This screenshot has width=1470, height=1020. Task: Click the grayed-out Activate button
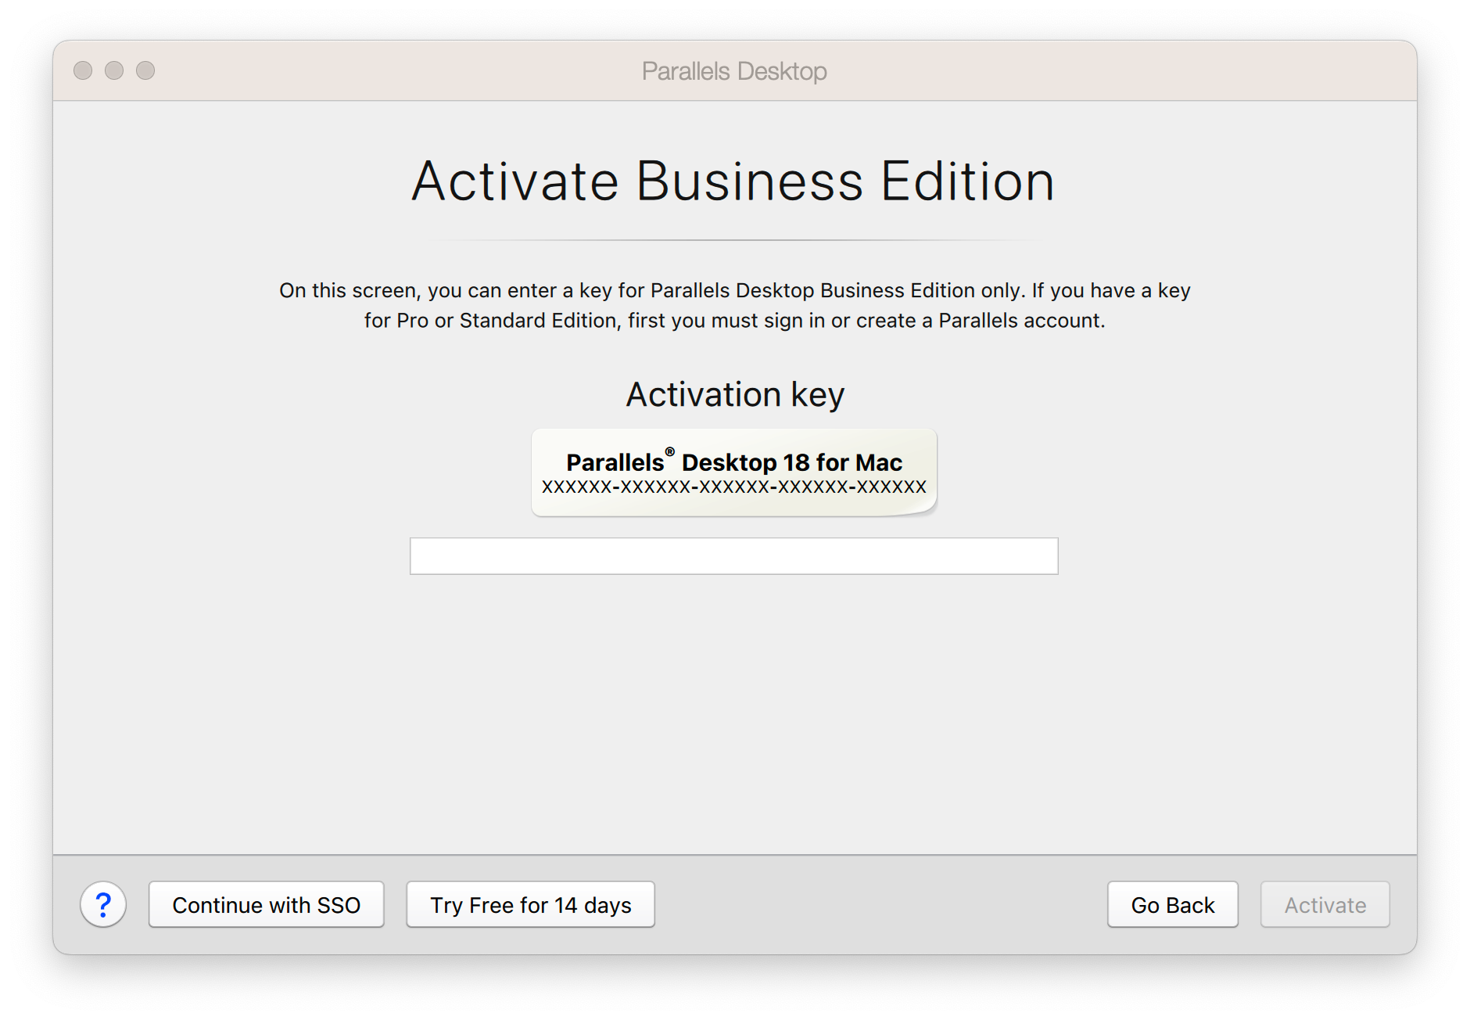1325,905
